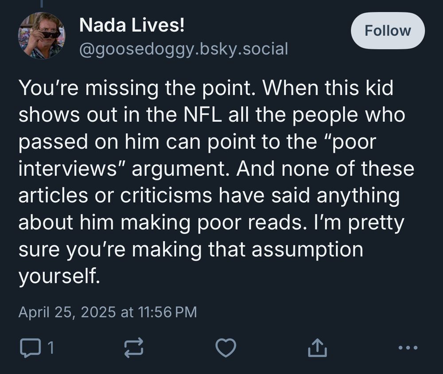Viewport: 443px width, 374px height.
Task: Open the three-dot more options menu
Action: [408, 348]
